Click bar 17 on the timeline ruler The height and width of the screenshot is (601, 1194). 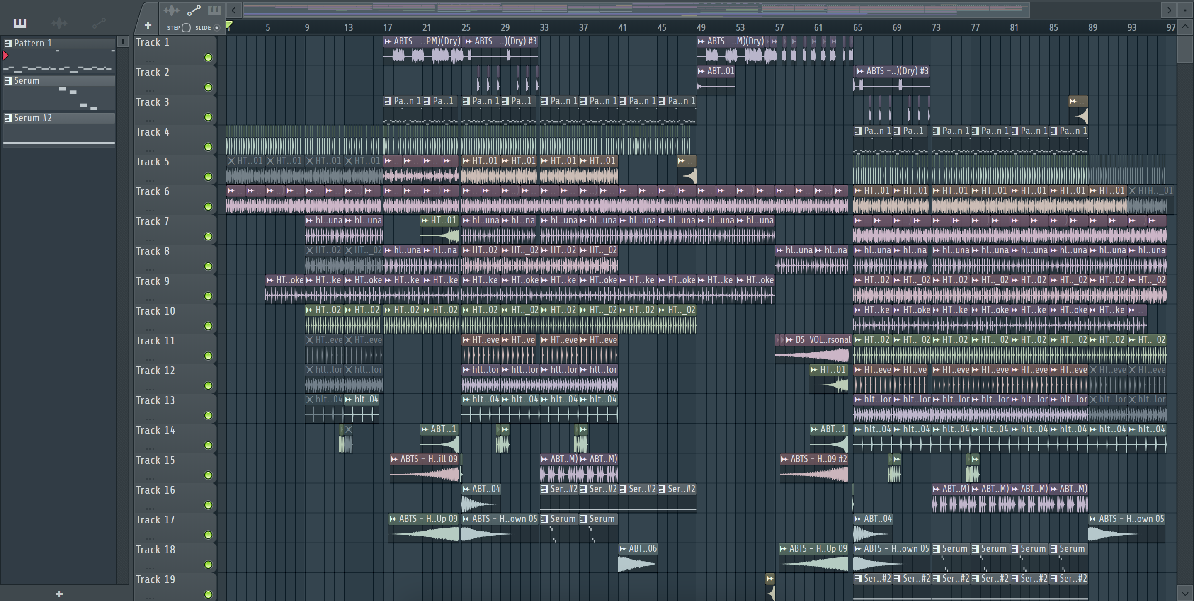388,27
